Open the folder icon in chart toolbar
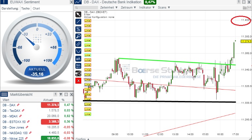Screen dimensions: 252x140 (x=245, y=8)
